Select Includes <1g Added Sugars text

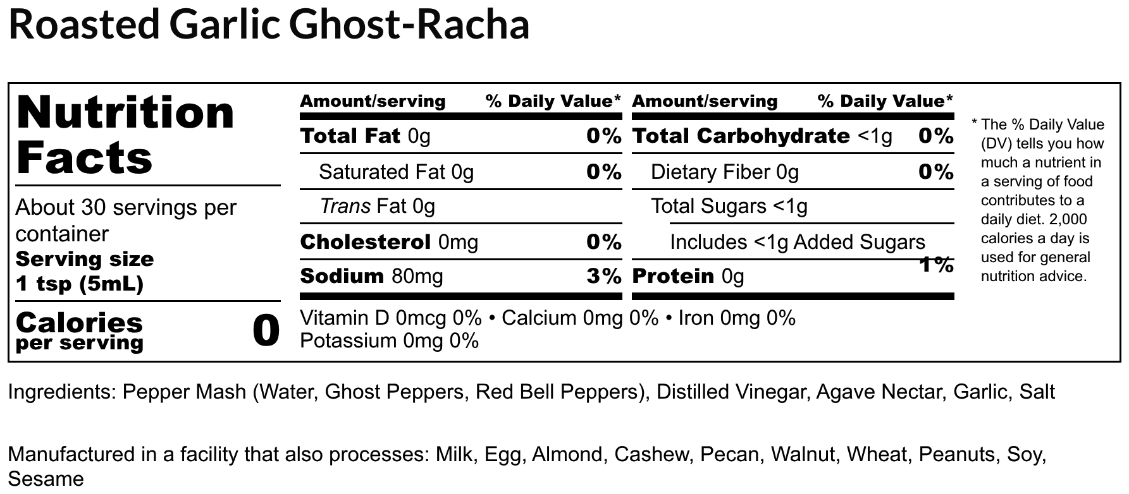click(x=797, y=242)
